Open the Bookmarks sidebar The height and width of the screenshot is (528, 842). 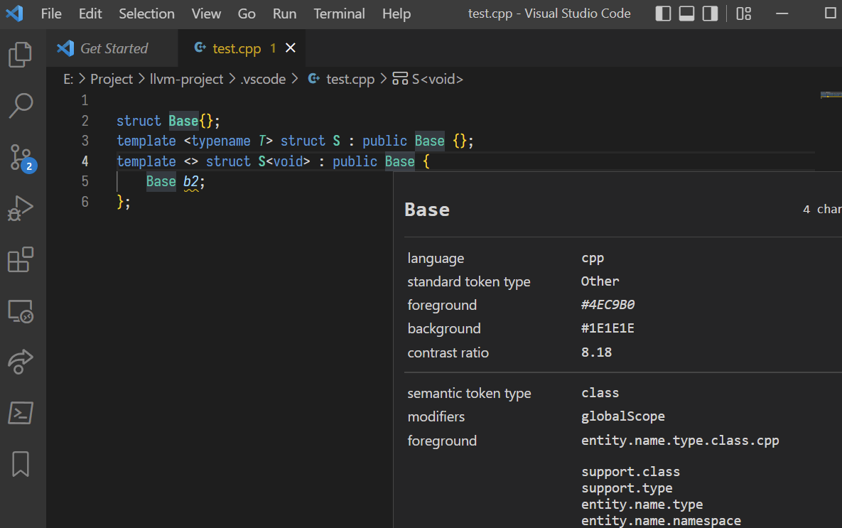(21, 463)
